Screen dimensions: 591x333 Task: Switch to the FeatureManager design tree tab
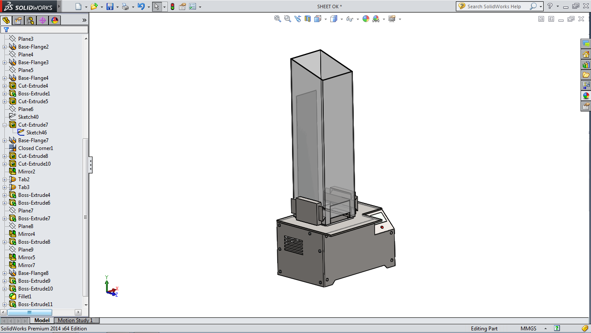point(6,20)
